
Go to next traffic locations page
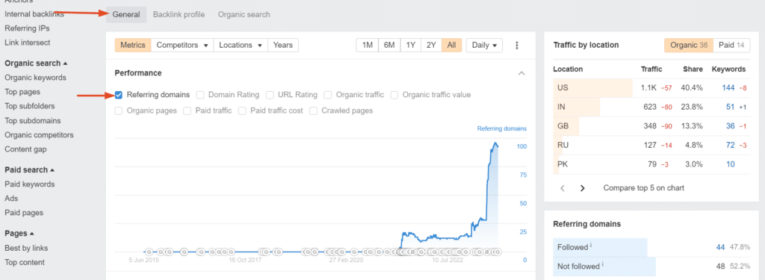[x=583, y=188]
